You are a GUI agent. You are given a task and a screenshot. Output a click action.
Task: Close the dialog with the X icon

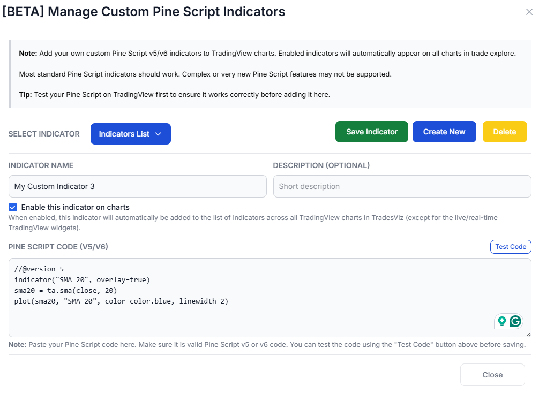529,12
